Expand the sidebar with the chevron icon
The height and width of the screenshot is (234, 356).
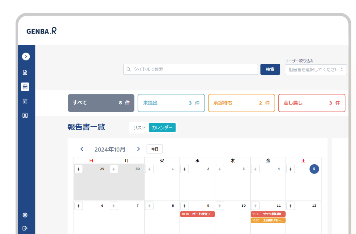coord(26,57)
